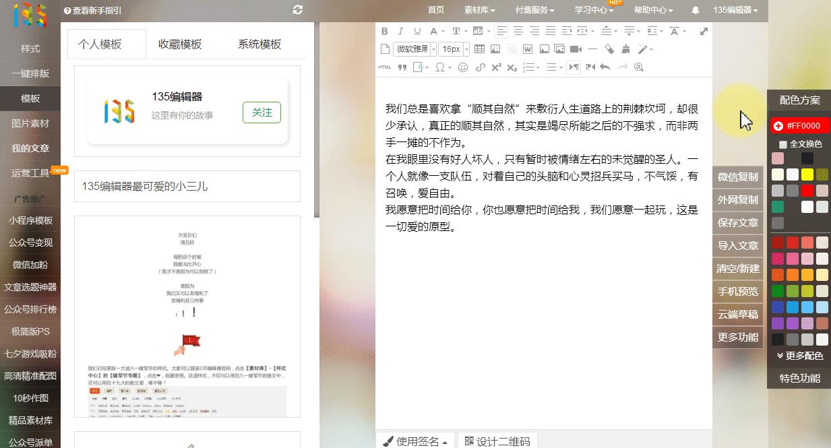
Task: Insert a table in the editor
Action: [x=479, y=49]
